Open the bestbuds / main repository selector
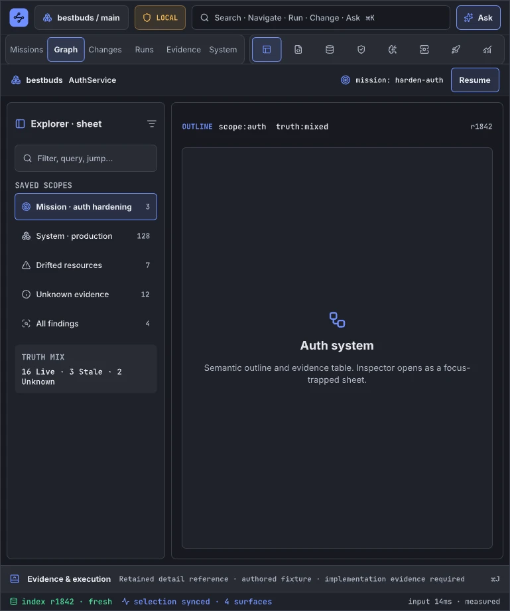The image size is (510, 611). [82, 17]
